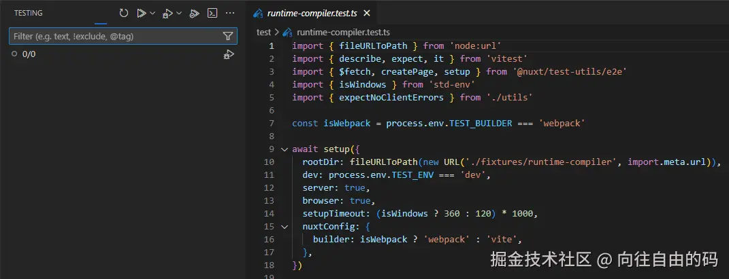This screenshot has height=279, width=729.
Task: Debug tests via the 0/0 row icon
Action: [228, 54]
